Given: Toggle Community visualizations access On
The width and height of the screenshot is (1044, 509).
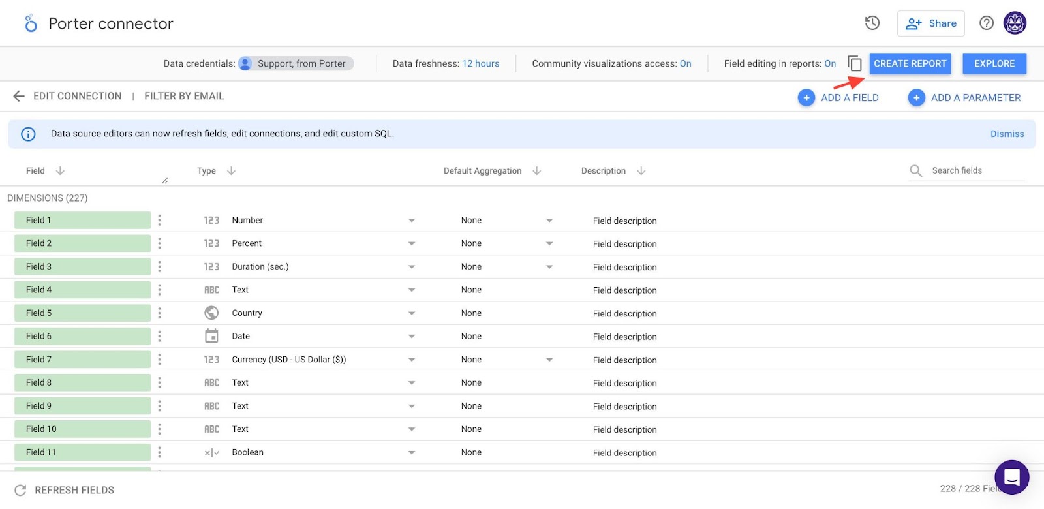Looking at the screenshot, I should click(686, 63).
